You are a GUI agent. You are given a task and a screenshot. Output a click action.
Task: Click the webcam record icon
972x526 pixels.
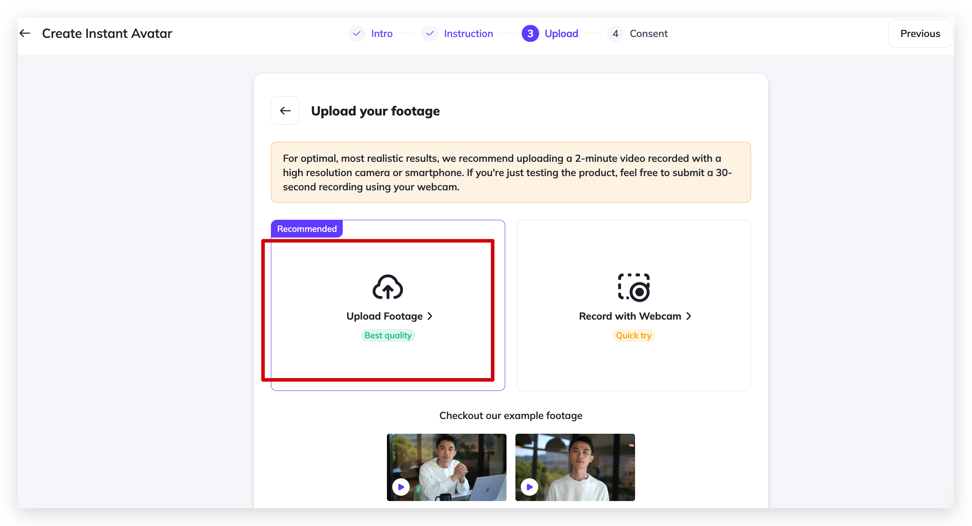(633, 288)
